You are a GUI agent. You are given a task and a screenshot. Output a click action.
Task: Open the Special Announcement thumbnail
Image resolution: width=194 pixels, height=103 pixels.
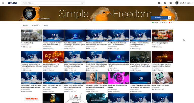pos(97,98)
